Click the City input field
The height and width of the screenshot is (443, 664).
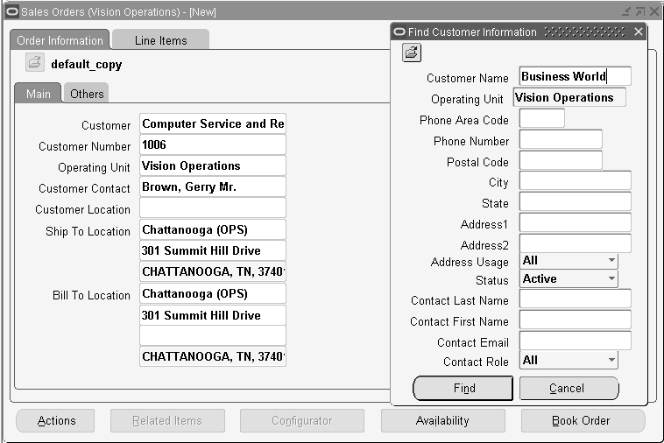pyautogui.click(x=575, y=180)
